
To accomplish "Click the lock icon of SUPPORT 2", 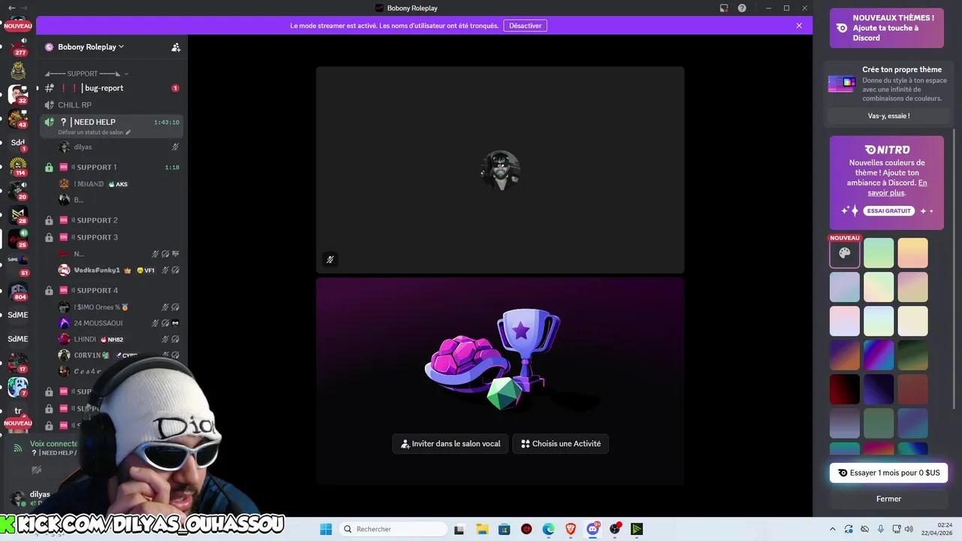I will (x=49, y=221).
